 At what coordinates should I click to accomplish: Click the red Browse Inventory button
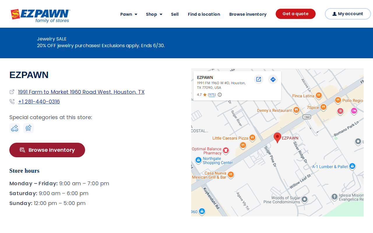[x=47, y=150]
